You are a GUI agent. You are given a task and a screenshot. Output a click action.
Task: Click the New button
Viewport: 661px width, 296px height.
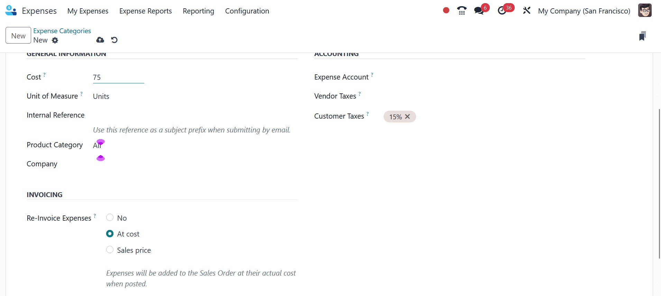tap(18, 36)
